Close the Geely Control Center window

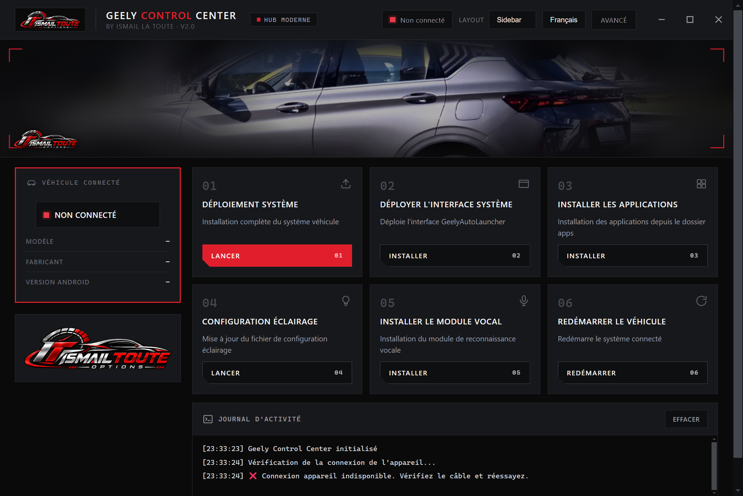pos(718,20)
